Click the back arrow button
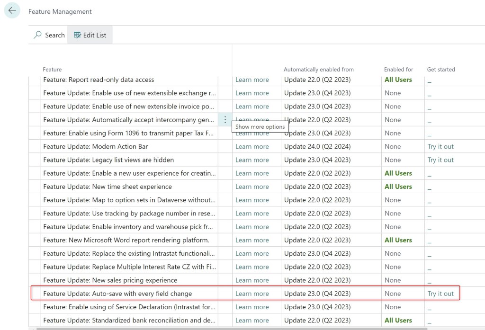The width and height of the screenshot is (485, 330). coord(12,10)
